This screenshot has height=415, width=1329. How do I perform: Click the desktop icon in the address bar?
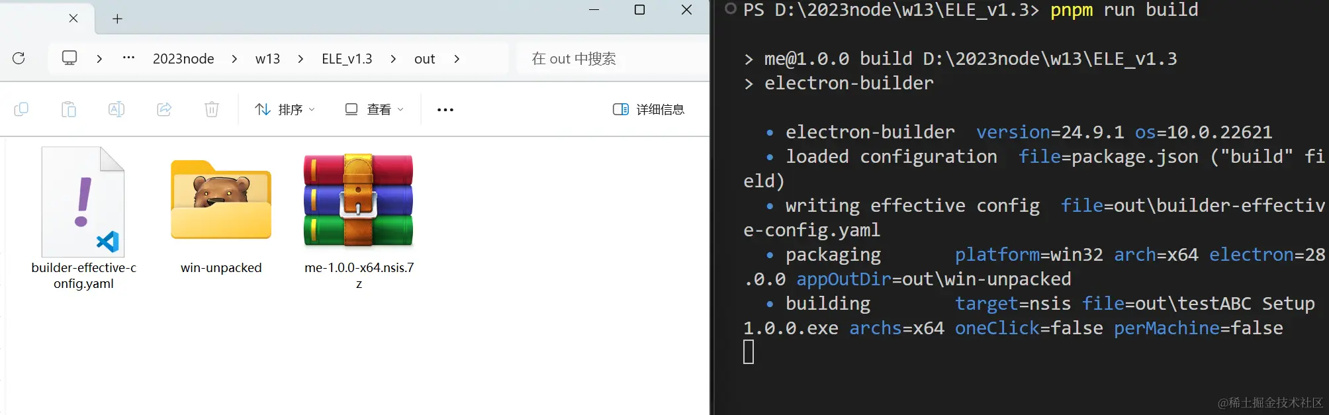(69, 58)
